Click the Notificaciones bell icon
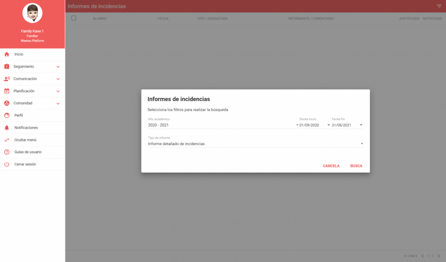The height and width of the screenshot is (262, 446). (x=7, y=128)
